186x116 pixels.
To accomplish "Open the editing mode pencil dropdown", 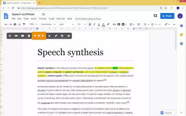I will pos(167,24).
